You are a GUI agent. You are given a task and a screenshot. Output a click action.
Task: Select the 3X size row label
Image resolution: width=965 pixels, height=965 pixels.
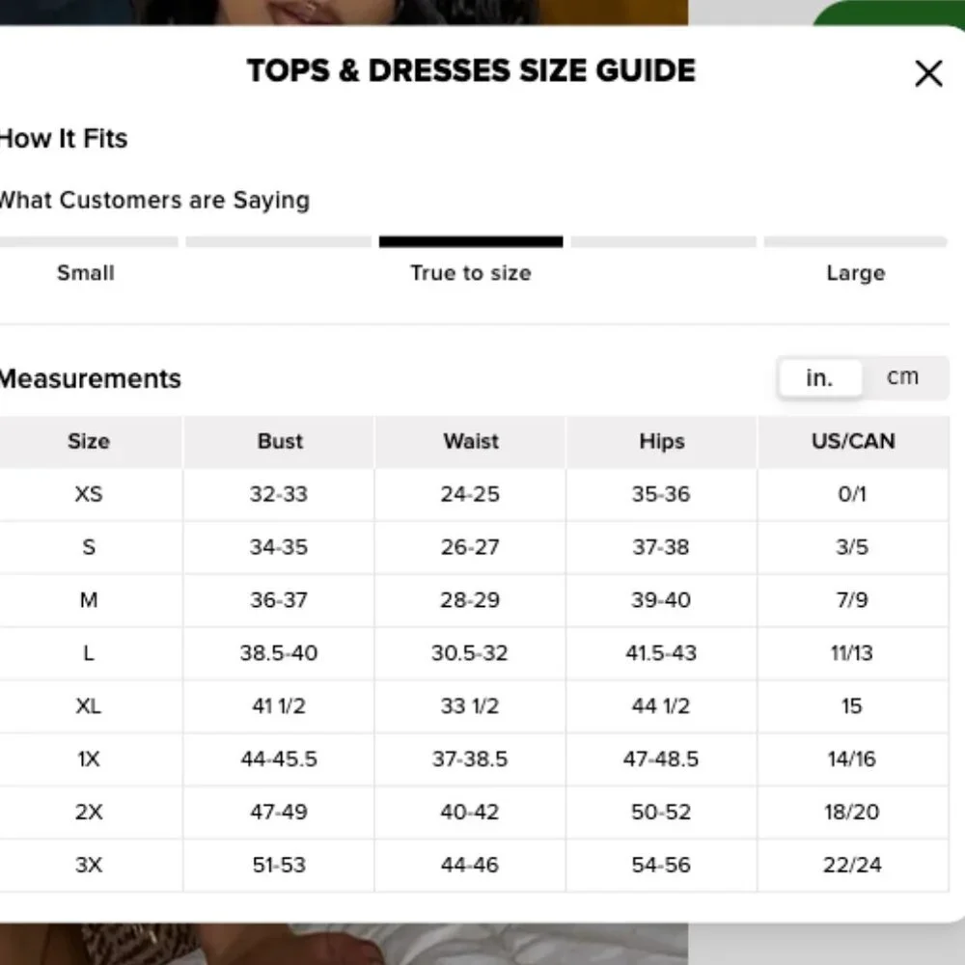(89, 865)
